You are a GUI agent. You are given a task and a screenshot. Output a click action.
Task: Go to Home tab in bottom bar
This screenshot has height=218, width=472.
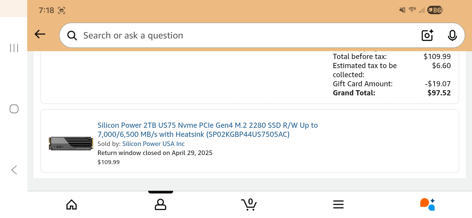pos(71,204)
